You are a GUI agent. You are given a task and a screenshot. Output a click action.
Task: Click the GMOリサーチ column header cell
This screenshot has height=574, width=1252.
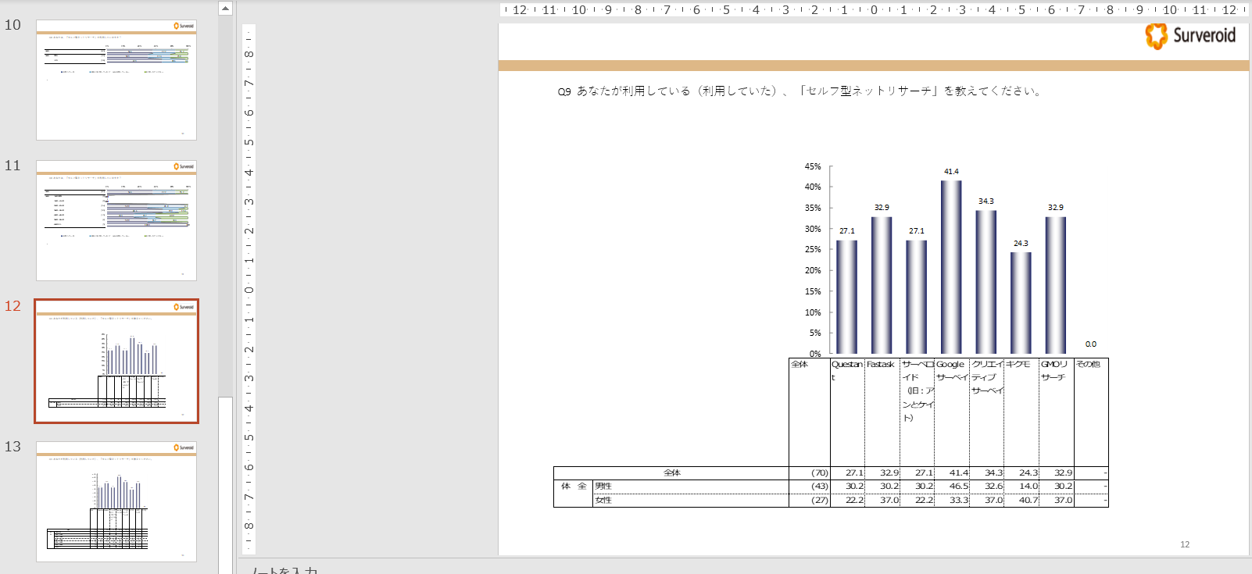(1057, 412)
